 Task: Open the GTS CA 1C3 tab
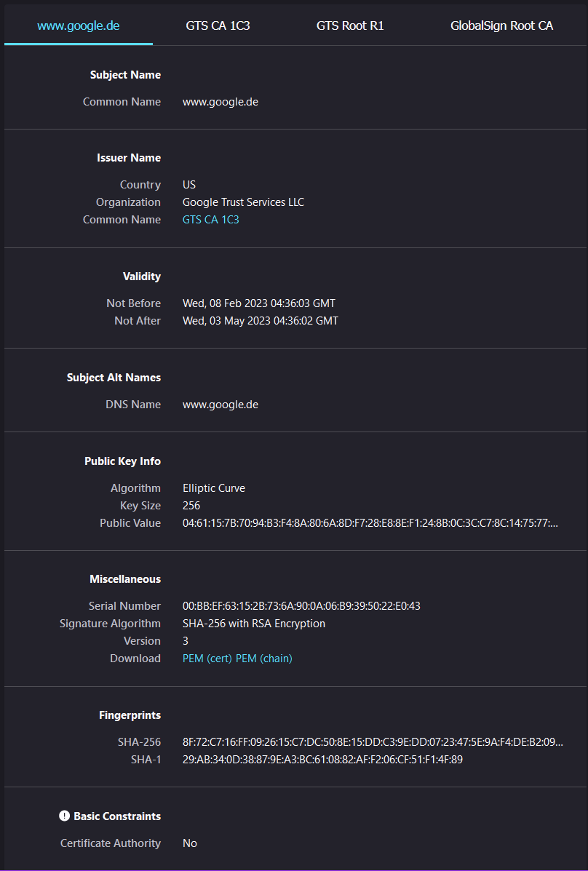click(x=218, y=25)
